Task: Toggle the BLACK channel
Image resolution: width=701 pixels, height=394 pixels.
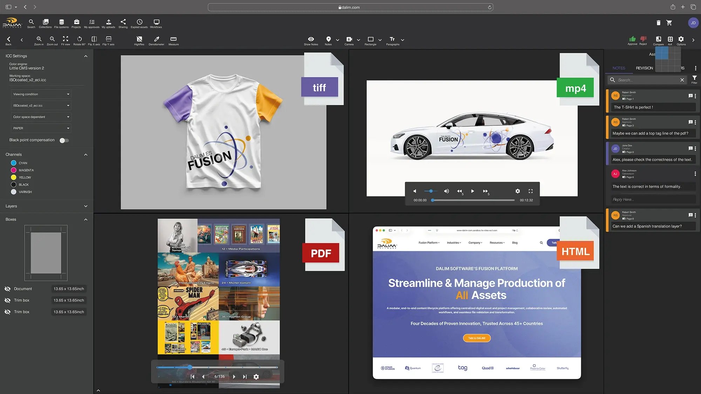Action: tap(14, 185)
